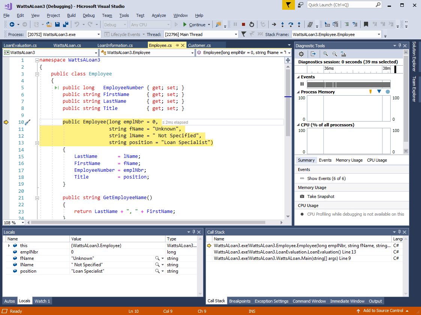421x315 pixels.
Task: Open the Team menu
Action: point(107,15)
